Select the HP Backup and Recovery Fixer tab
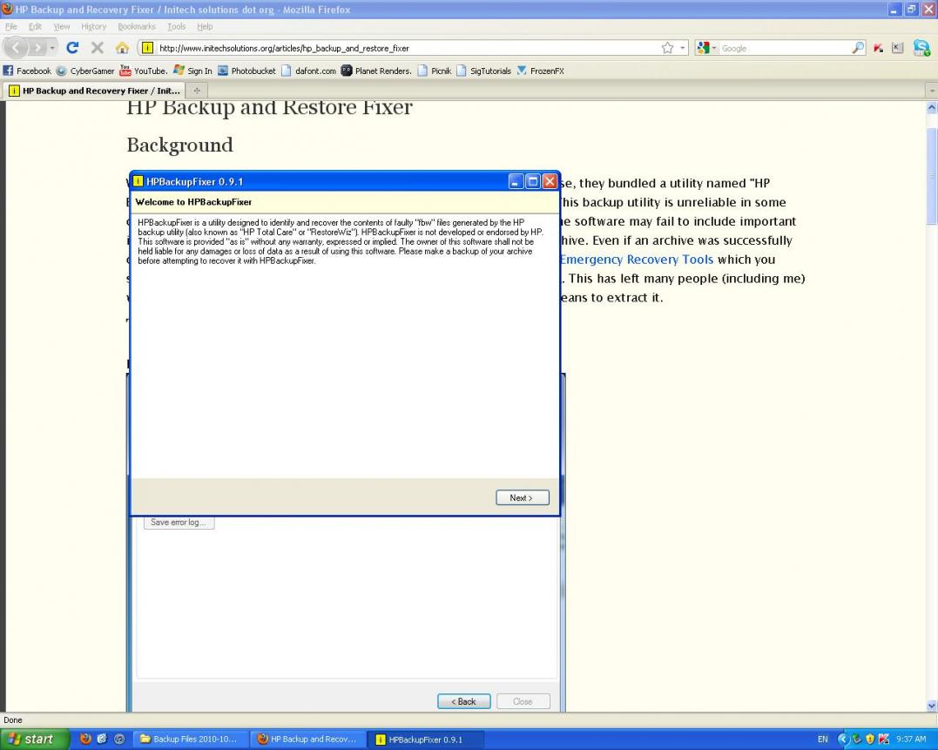 93,91
